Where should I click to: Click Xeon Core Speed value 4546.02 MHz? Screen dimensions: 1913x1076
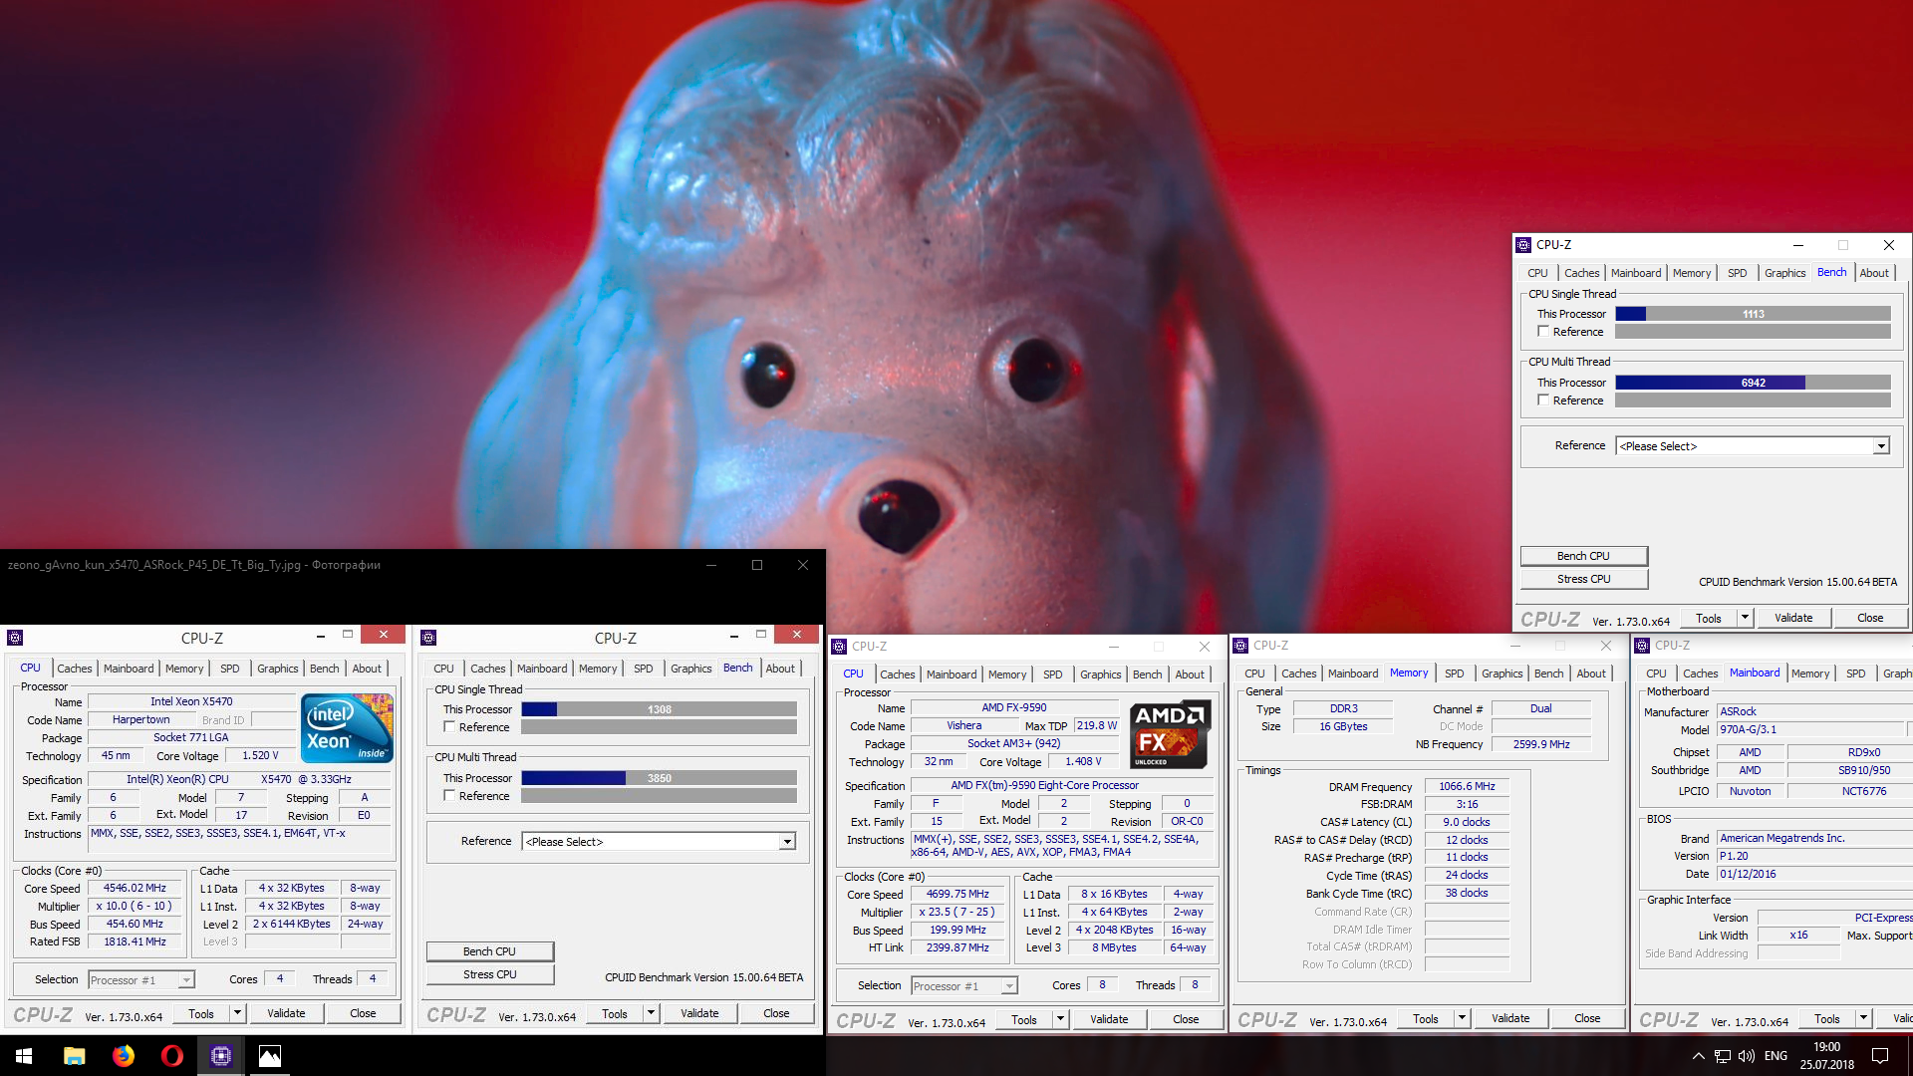click(135, 889)
